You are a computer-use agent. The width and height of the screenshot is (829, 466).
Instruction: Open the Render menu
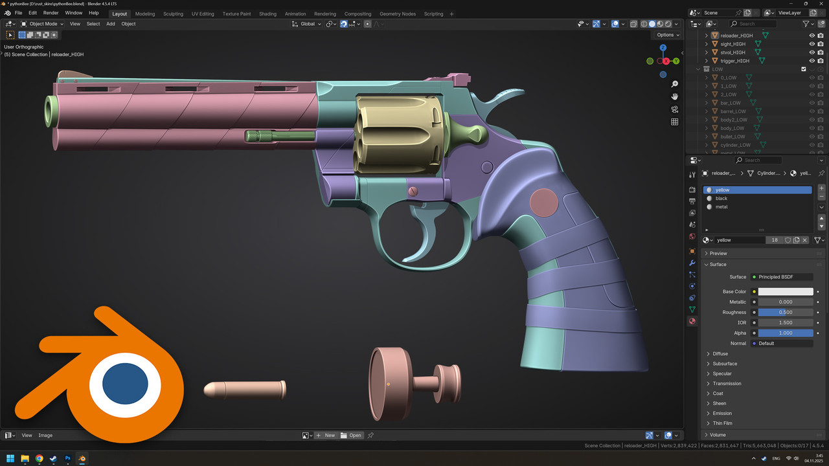[x=51, y=13]
